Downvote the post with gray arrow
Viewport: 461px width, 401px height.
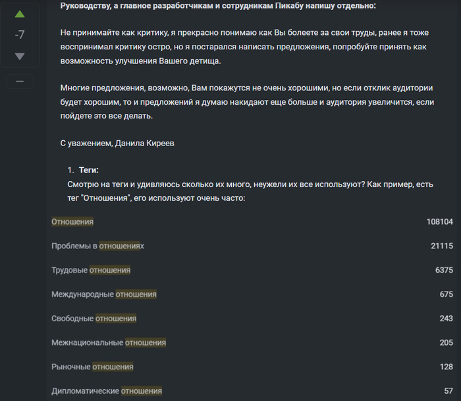20,57
